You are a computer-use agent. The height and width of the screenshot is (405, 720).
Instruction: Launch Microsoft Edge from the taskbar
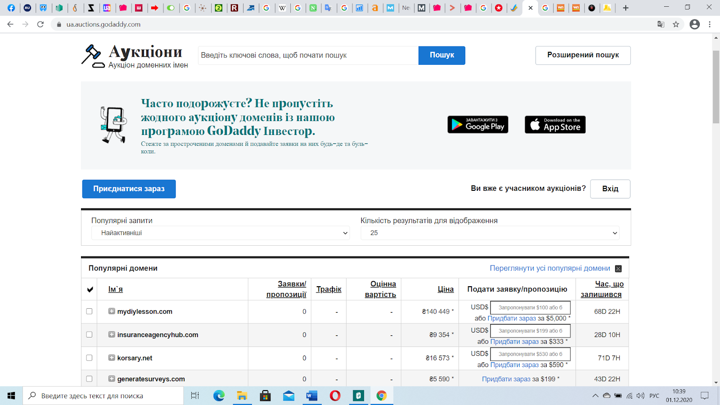tap(219, 396)
